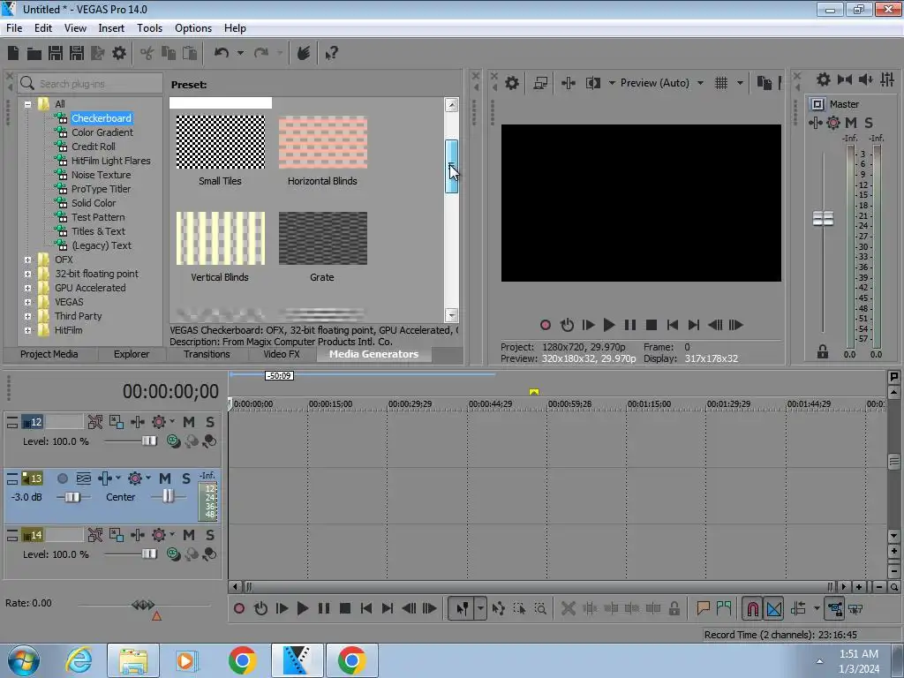The width and height of the screenshot is (904, 678).
Task: Switch to the Video FX tab
Action: click(282, 354)
